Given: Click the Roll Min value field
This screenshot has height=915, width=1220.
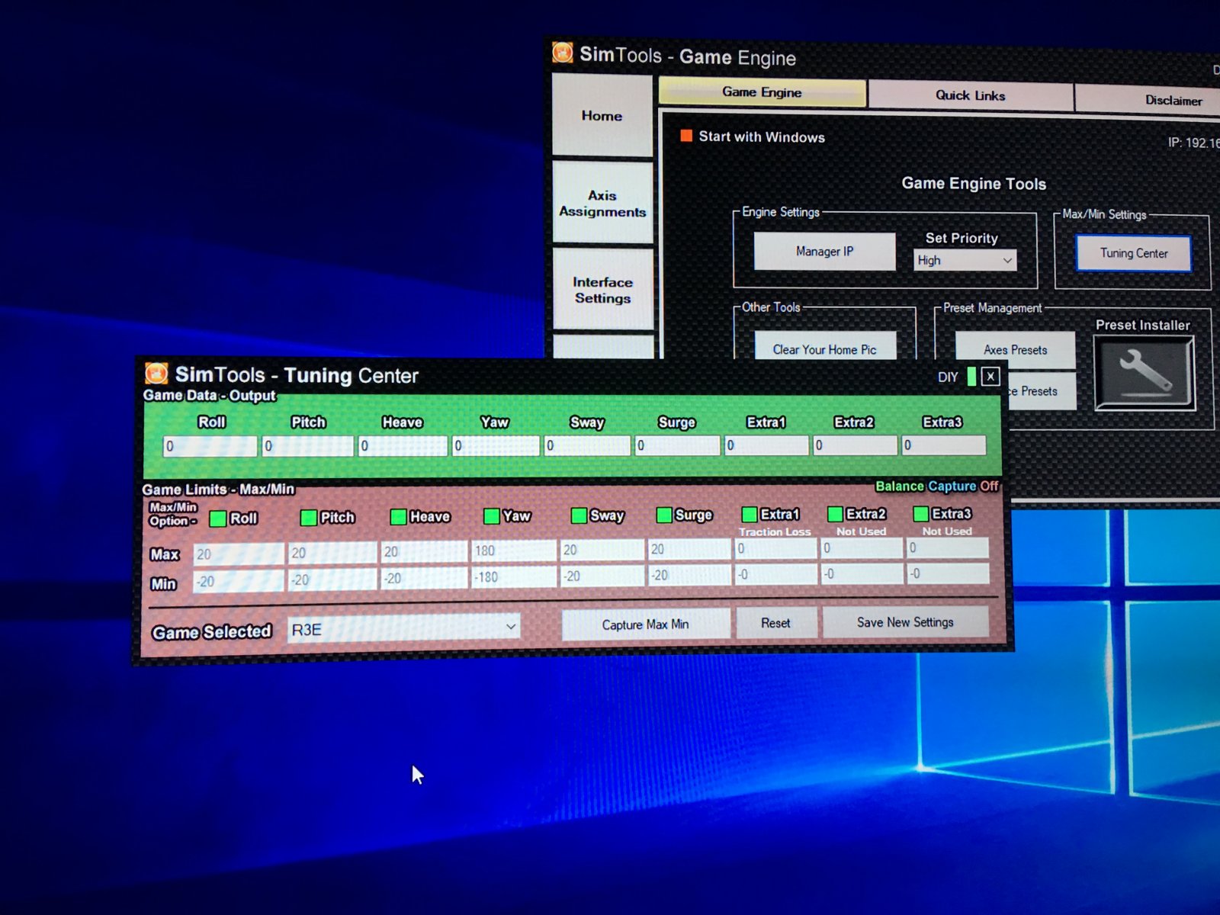Looking at the screenshot, I should coord(238,581).
